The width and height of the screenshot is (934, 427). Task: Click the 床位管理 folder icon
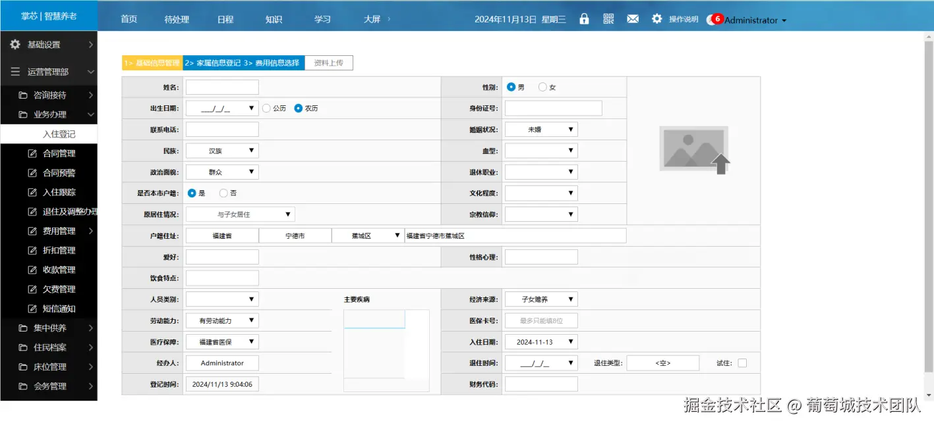[23, 366]
